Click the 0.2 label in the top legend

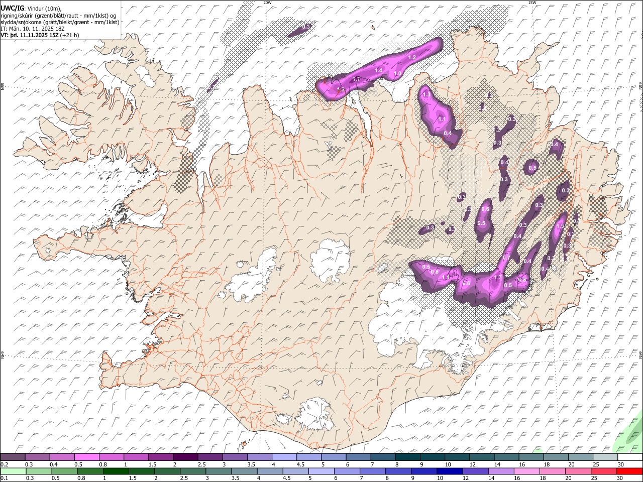[4, 464]
